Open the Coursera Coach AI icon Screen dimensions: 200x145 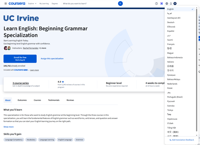pos(162,4)
